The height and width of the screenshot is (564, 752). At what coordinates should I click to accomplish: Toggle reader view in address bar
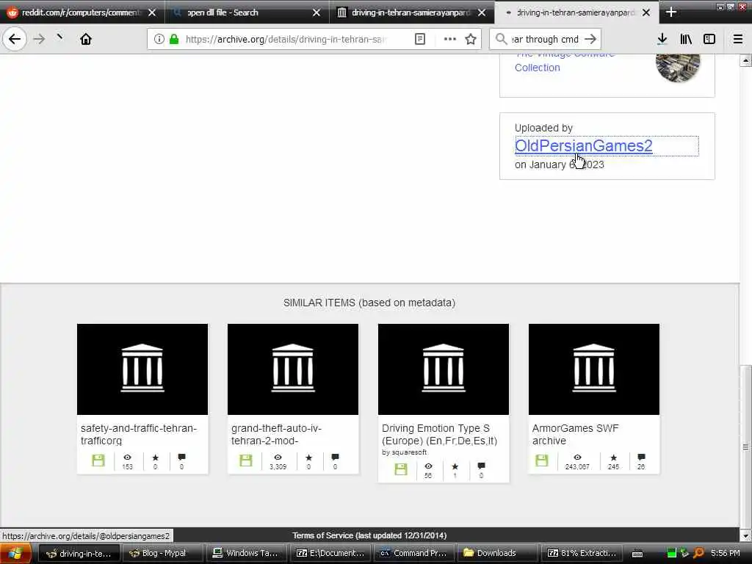coord(419,40)
